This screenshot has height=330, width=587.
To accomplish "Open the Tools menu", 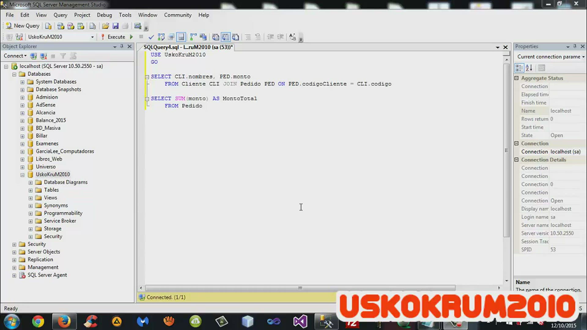I will pyautogui.click(x=125, y=15).
